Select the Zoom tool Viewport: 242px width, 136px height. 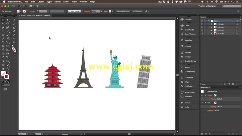(x=8, y=69)
